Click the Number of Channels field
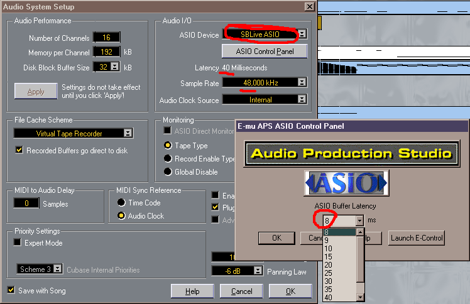Viewport: 470px width, 304px height. (107, 38)
